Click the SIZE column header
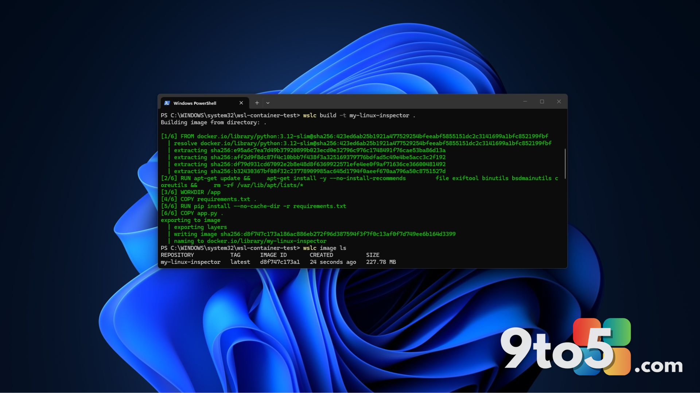700x393 pixels. pyautogui.click(x=373, y=255)
